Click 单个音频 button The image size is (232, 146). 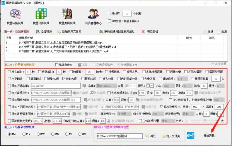coord(80,93)
